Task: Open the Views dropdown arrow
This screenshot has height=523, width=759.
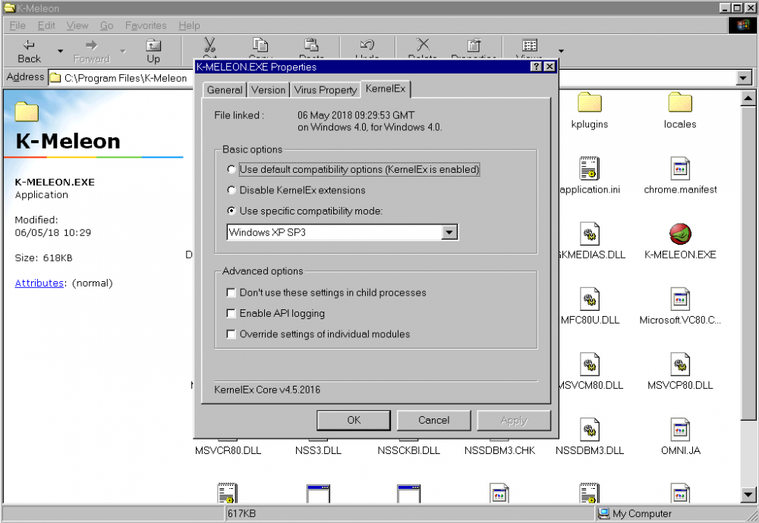Action: click(x=560, y=51)
